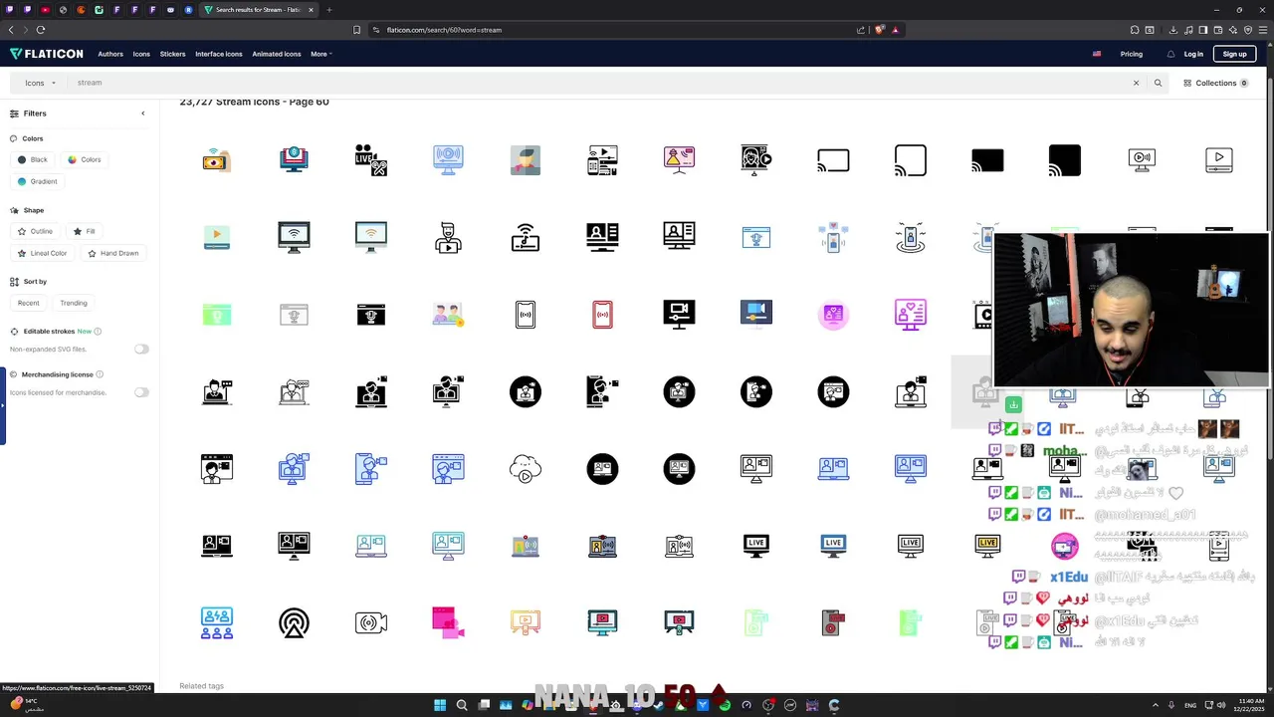Sort results by Recent
This screenshot has width=1274, height=717.
pyautogui.click(x=29, y=303)
